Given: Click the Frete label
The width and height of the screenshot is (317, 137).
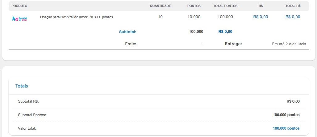Looking at the screenshot, I should click(x=131, y=44).
